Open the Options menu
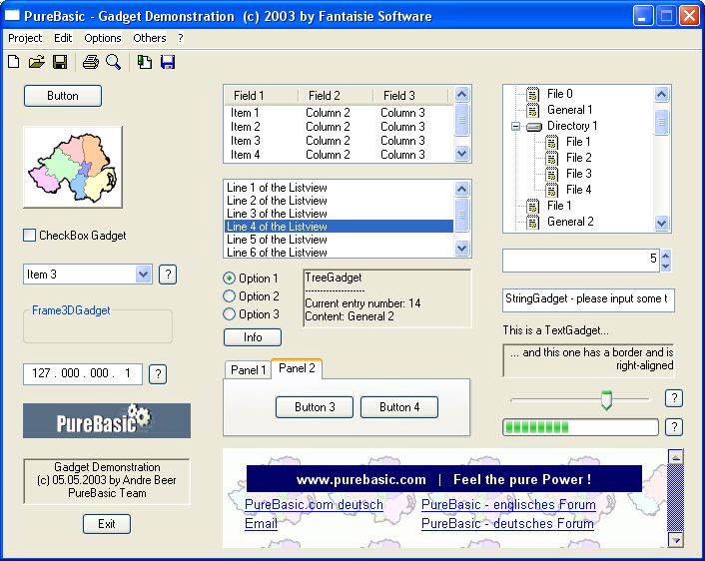 click(x=103, y=38)
